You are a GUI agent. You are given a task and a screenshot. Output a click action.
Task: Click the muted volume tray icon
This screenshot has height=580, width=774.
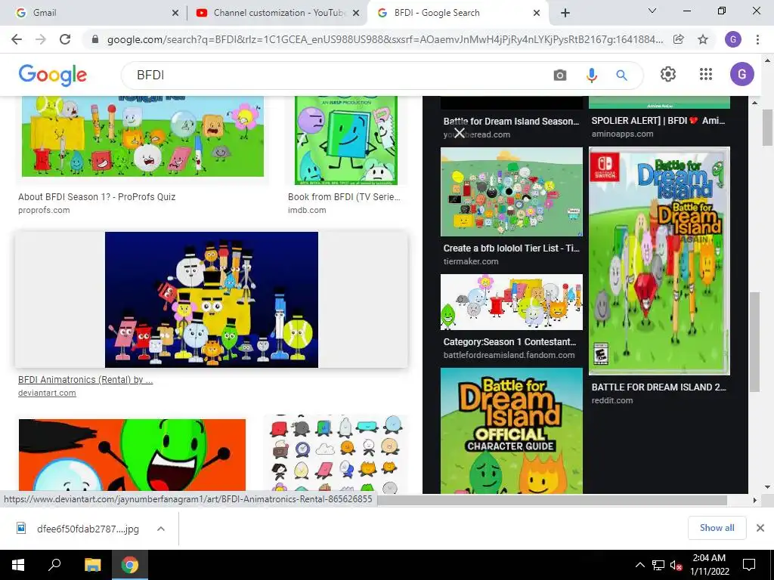pyautogui.click(x=676, y=565)
